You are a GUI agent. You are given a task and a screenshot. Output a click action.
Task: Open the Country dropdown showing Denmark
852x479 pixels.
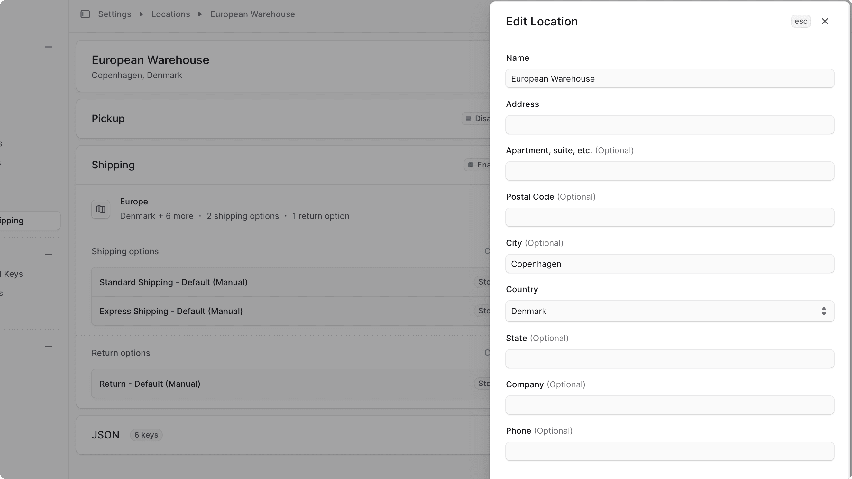[669, 311]
